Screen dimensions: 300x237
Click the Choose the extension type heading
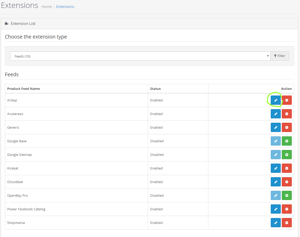pos(36,36)
